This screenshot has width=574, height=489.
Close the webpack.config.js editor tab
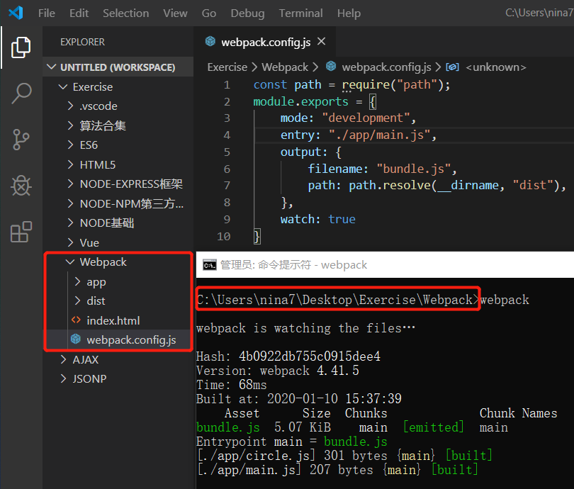point(322,41)
